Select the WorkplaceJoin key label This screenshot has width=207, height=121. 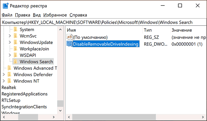pyautogui.click(x=34, y=49)
